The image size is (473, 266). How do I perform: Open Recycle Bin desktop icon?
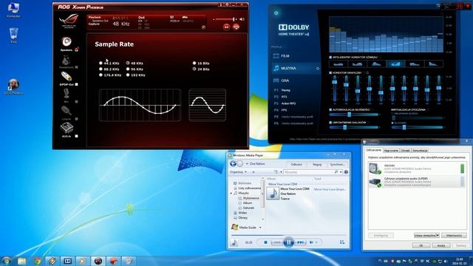tap(13, 35)
